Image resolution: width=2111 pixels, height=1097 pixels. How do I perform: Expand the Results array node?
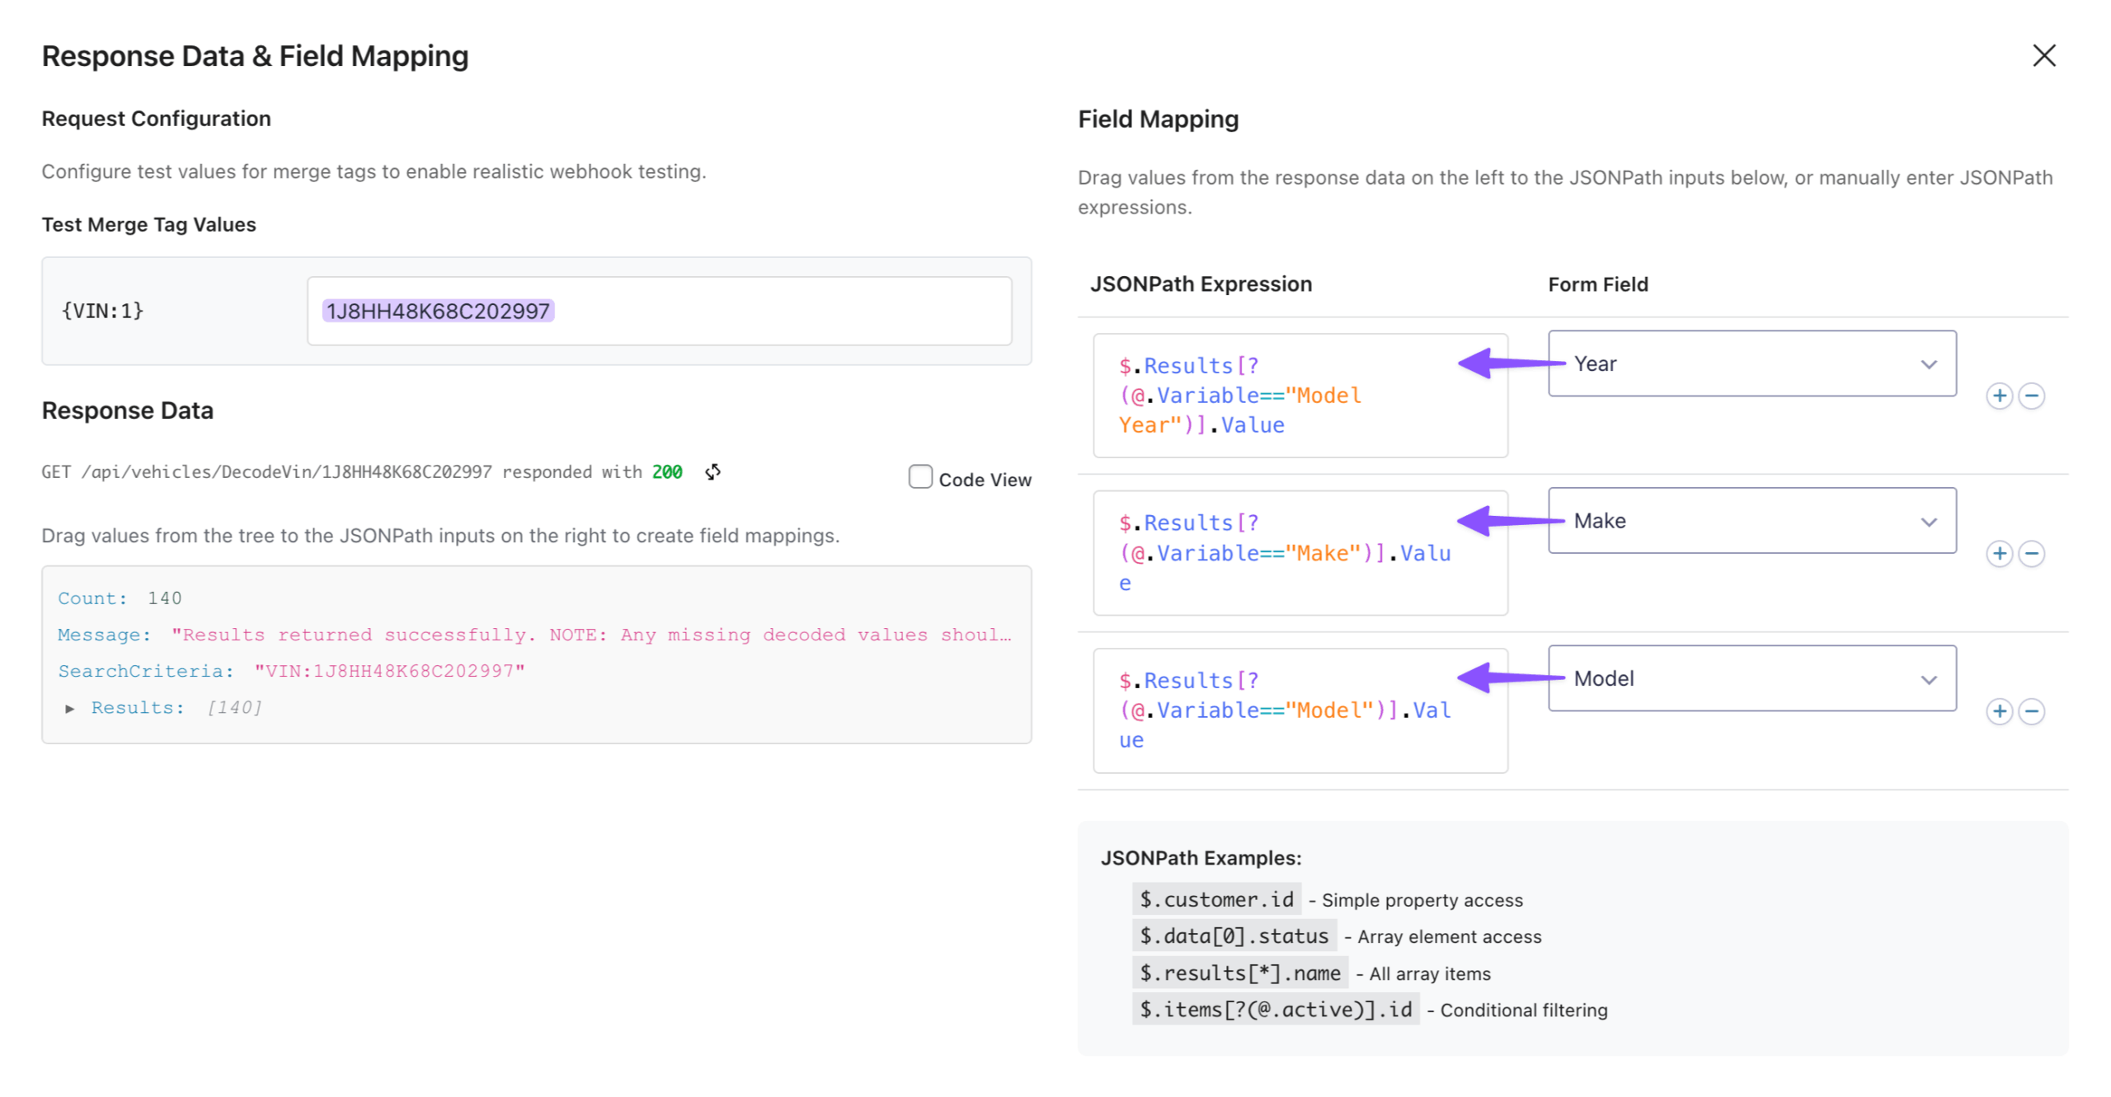(70, 708)
